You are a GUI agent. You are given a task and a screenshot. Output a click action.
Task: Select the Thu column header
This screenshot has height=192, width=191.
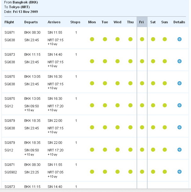pyautogui.click(x=130, y=22)
